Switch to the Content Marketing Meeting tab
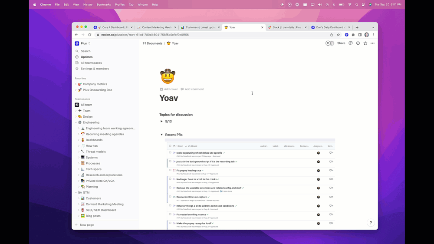Screen dimensions: 434x244 (x=157, y=27)
